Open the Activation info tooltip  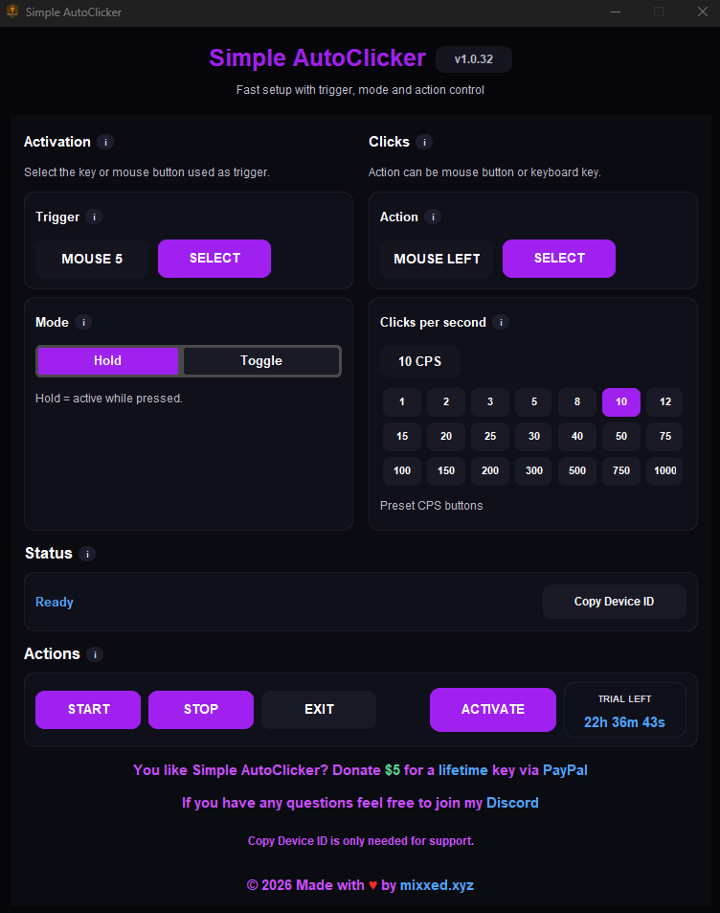click(105, 142)
